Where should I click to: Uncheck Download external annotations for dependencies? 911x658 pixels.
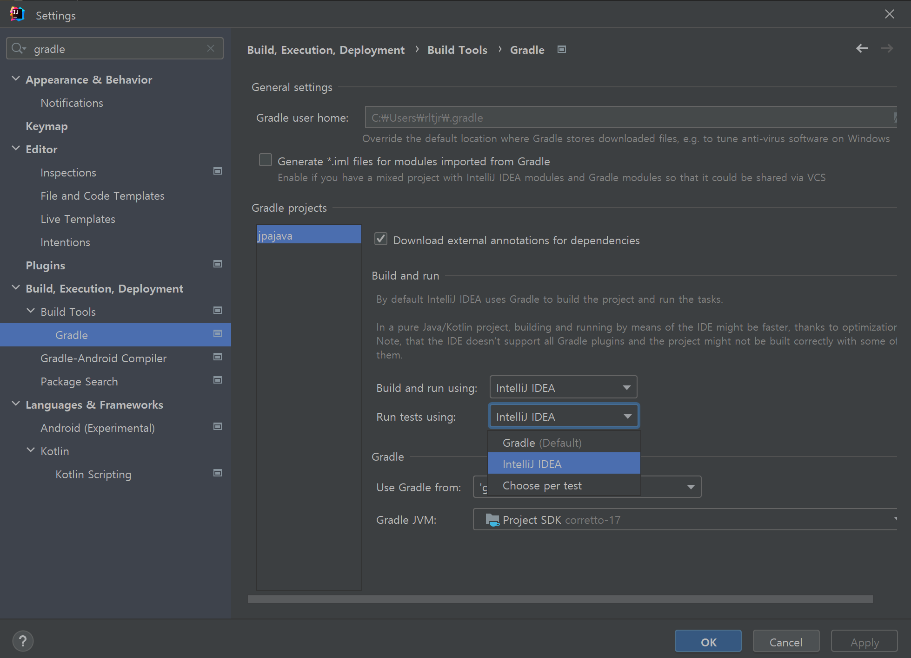[x=381, y=239]
